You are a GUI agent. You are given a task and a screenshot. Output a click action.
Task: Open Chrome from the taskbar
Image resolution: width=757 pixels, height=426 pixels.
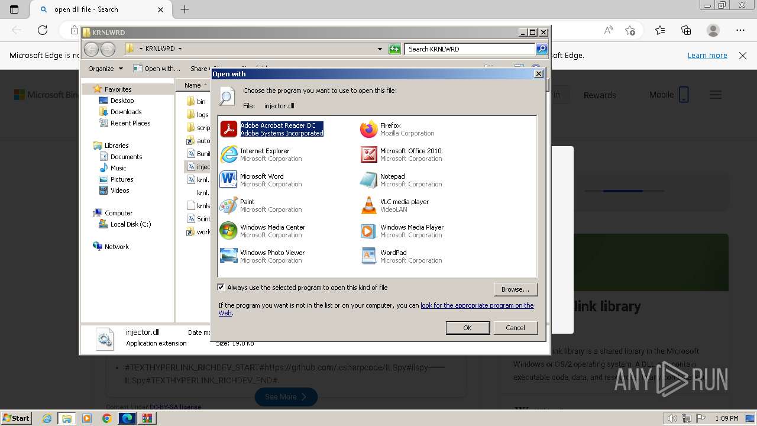tap(106, 418)
